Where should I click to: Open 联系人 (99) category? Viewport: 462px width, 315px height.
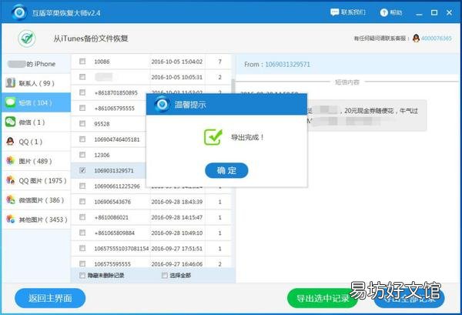(x=36, y=83)
